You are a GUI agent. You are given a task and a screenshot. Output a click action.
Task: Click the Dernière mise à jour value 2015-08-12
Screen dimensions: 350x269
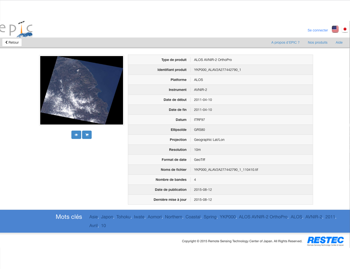(x=203, y=200)
